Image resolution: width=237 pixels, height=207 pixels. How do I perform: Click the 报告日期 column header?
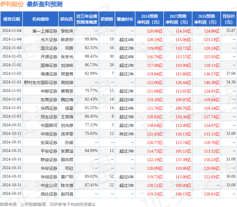coord(12,19)
